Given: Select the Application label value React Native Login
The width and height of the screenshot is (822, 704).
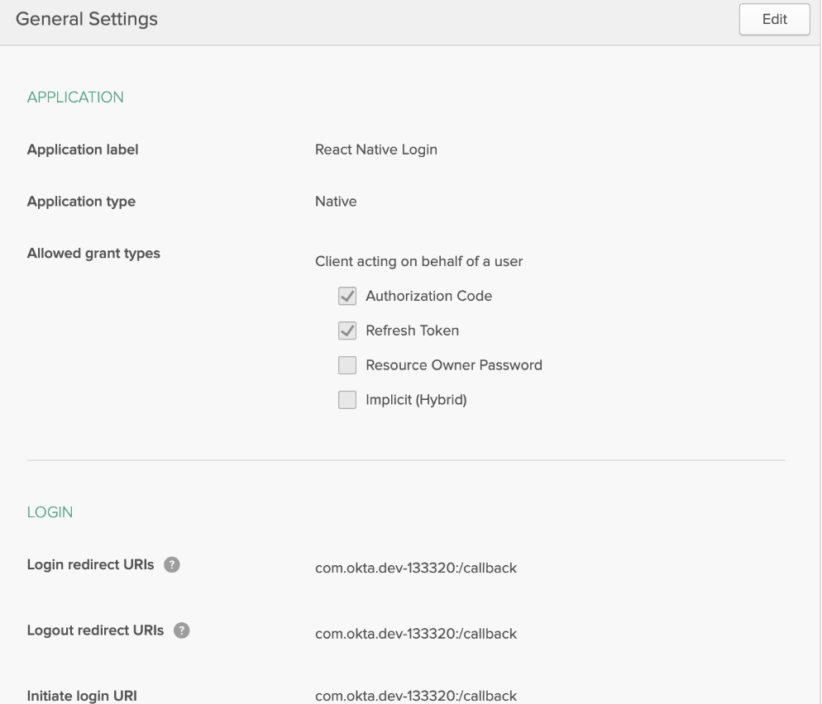Looking at the screenshot, I should (376, 150).
